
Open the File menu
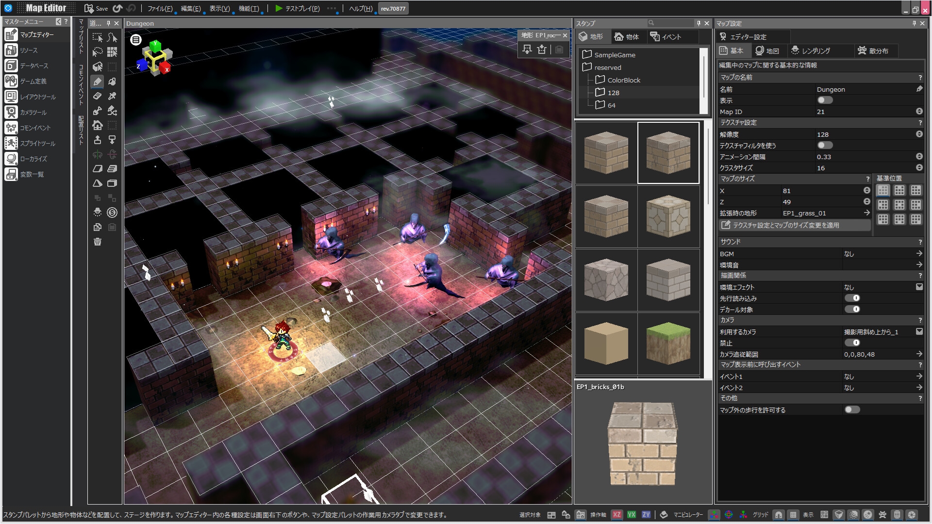pyautogui.click(x=160, y=9)
